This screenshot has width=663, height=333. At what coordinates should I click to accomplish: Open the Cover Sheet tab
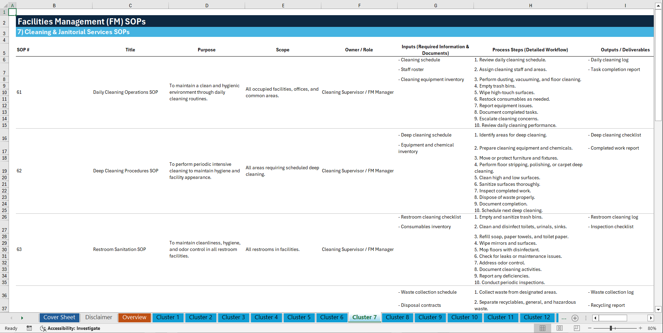pyautogui.click(x=59, y=317)
